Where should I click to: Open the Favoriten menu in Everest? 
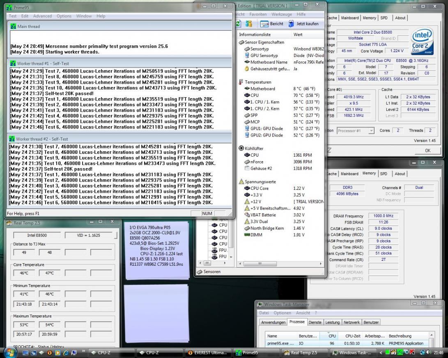[x=258, y=14]
